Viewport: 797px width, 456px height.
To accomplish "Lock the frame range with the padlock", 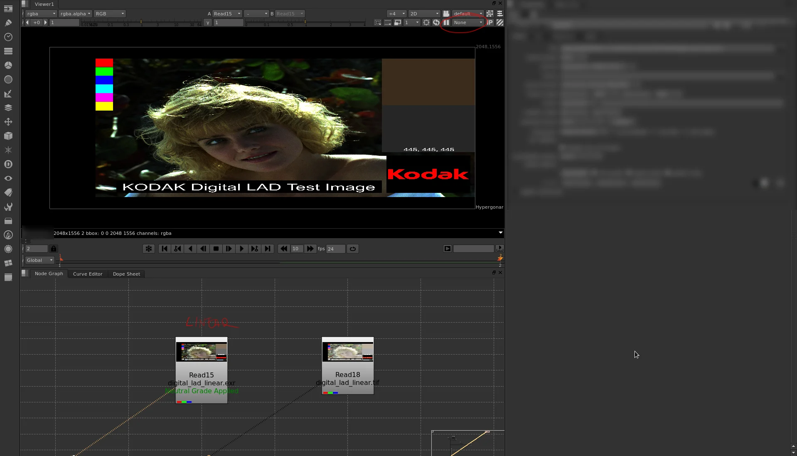I will click(x=54, y=249).
